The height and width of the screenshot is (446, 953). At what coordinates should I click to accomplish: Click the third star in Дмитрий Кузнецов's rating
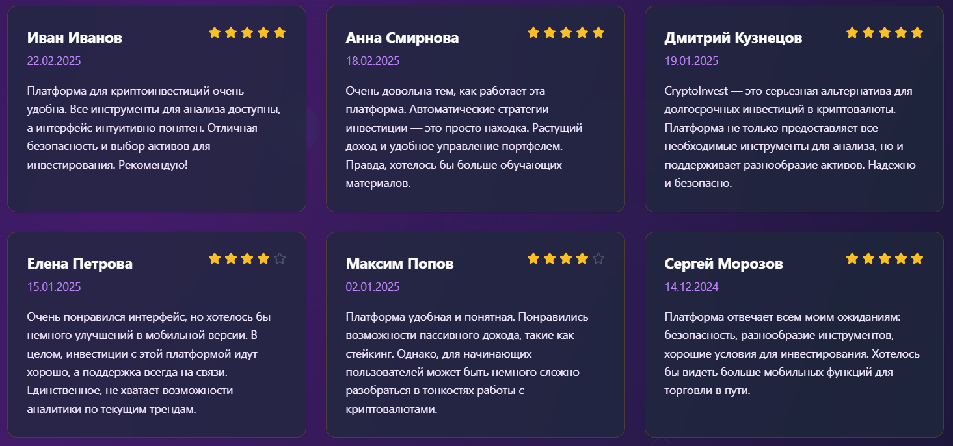[x=885, y=32]
